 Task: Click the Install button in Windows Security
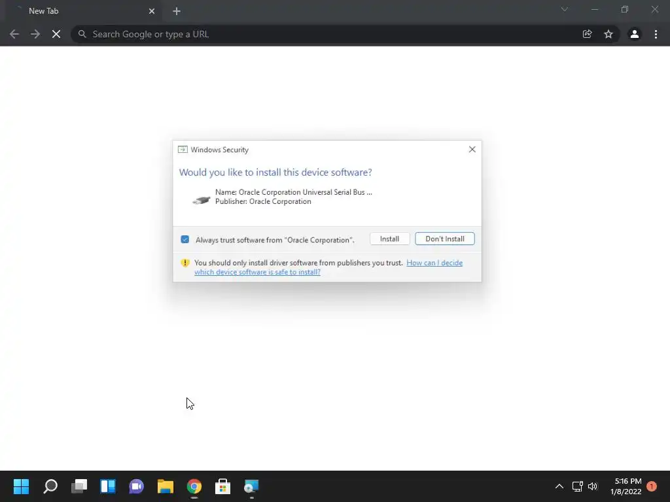pos(389,239)
